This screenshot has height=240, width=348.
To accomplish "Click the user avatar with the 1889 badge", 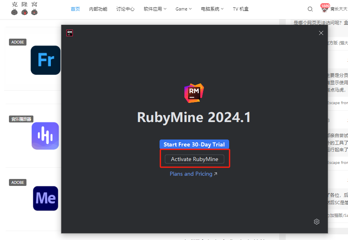I will [324, 9].
